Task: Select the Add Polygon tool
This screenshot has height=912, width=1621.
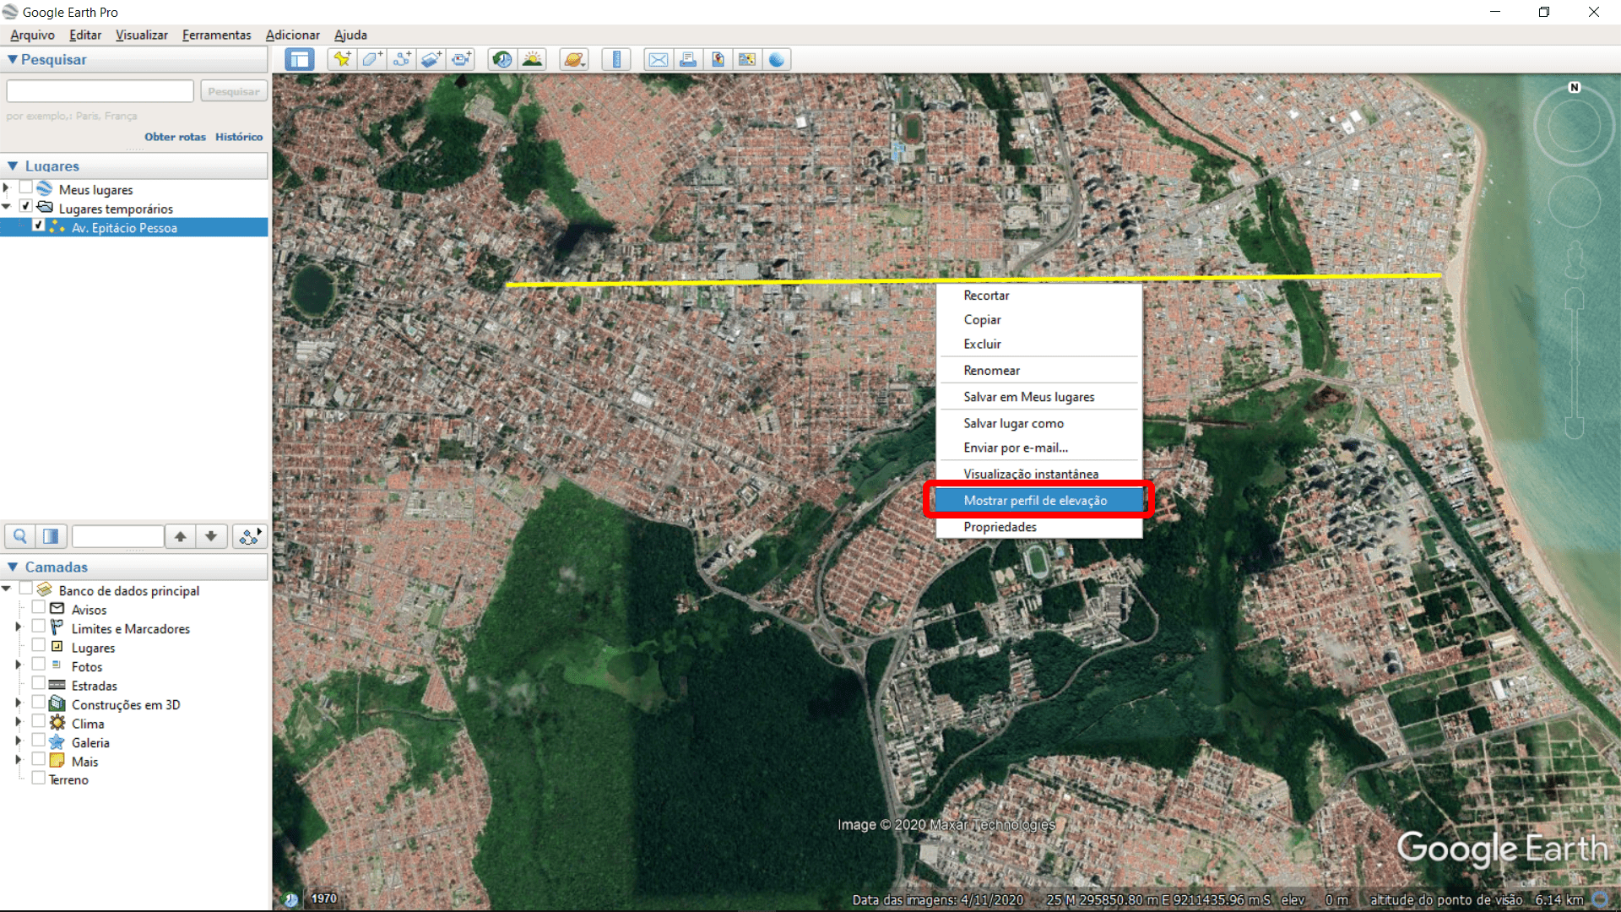Action: tap(371, 59)
